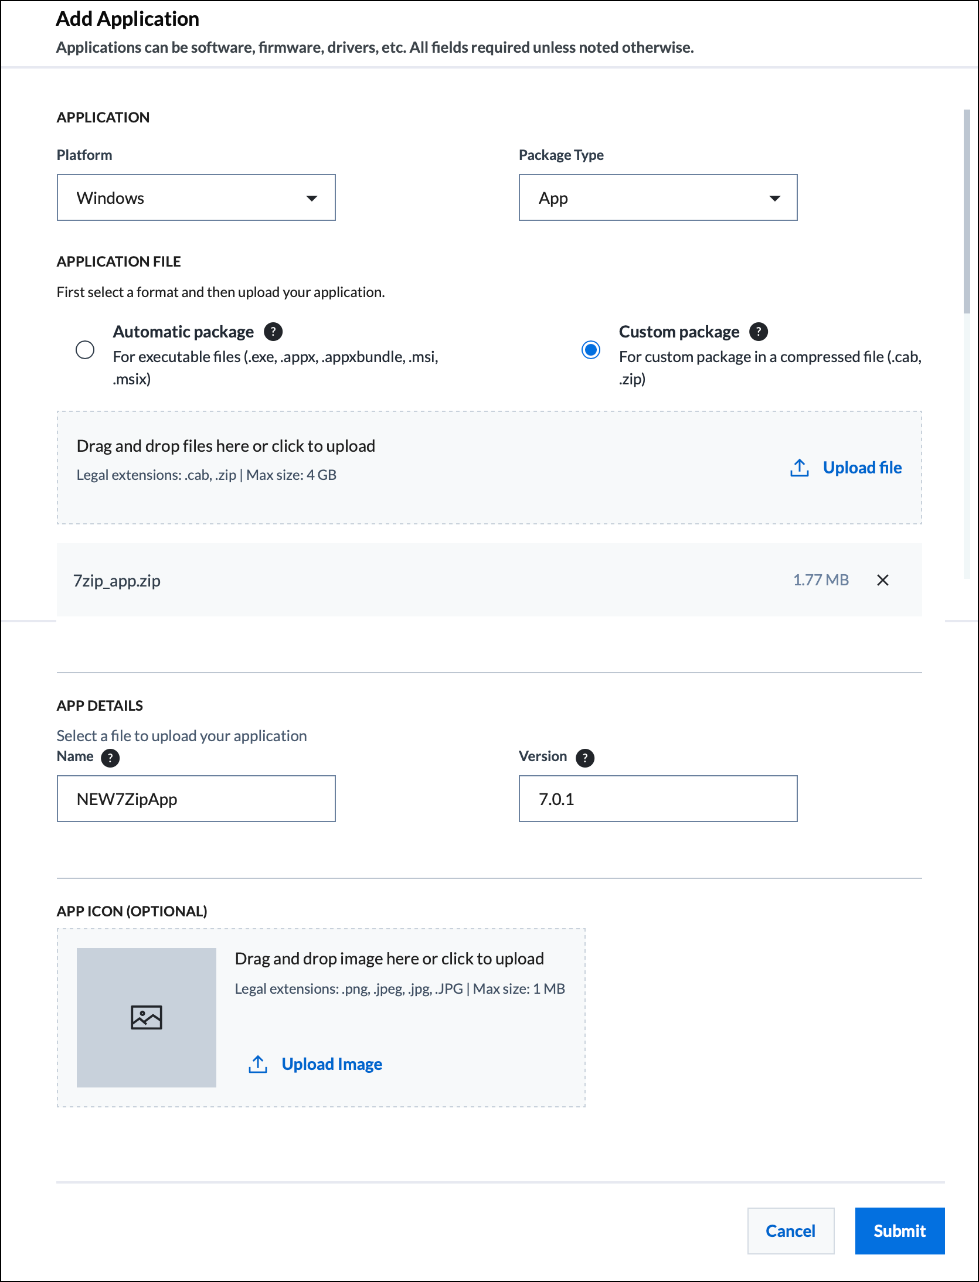Click the vertical scrollbar thumb

click(x=967, y=211)
